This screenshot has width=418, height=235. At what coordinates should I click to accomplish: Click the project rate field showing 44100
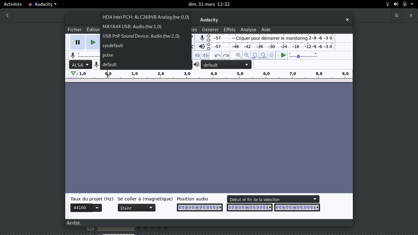(x=81, y=208)
